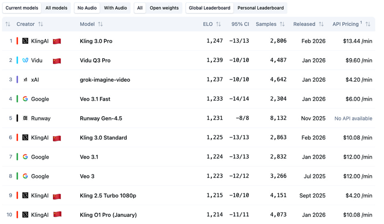Screen dimensions: 384x224
Task: Click the Jul 2025 release date
Action: 315,176
